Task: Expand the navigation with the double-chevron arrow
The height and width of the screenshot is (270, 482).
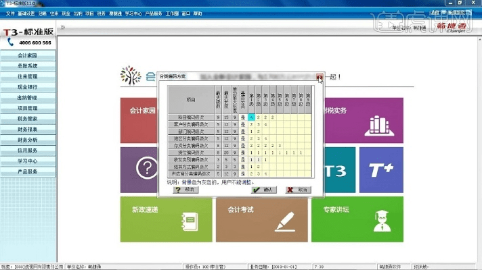Action: click(x=63, y=27)
